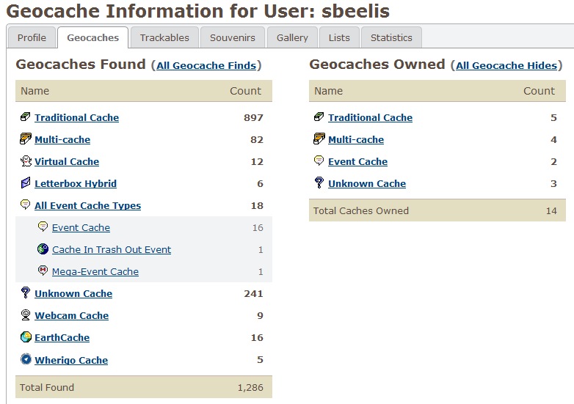The image size is (574, 404).
Task: Open the Webcam Cache link
Action: coord(72,315)
